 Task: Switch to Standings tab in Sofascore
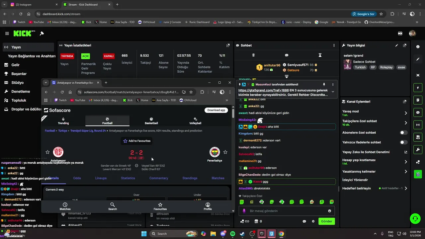[x=190, y=178]
